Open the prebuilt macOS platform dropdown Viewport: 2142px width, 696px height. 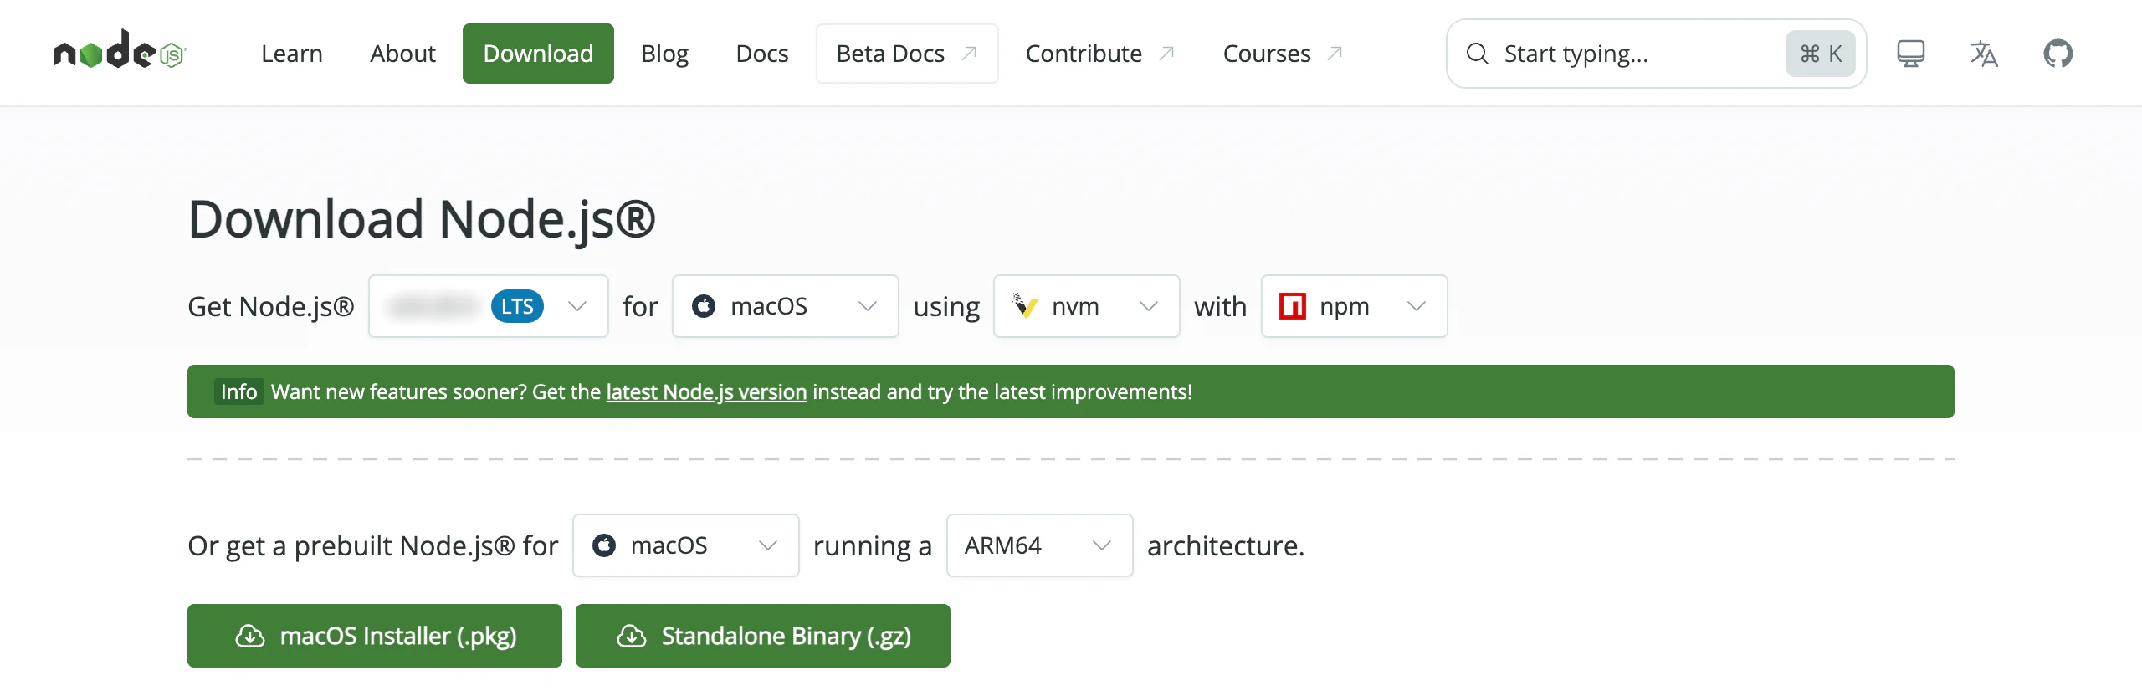click(x=686, y=545)
